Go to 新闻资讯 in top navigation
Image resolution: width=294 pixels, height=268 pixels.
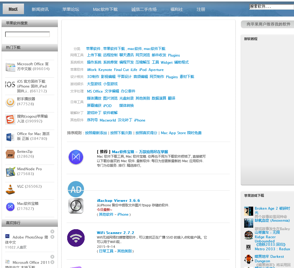pyautogui.click(x=40, y=9)
